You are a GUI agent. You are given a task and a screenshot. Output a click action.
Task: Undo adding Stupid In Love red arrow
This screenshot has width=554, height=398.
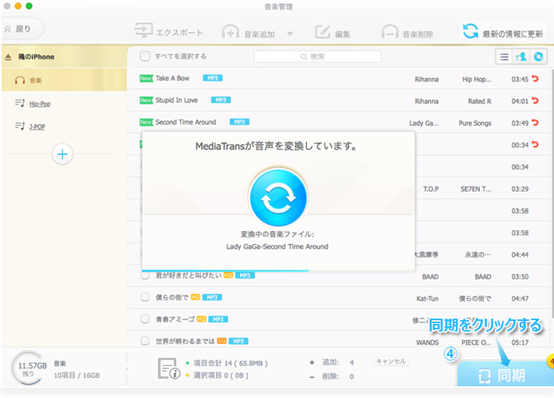click(x=535, y=101)
